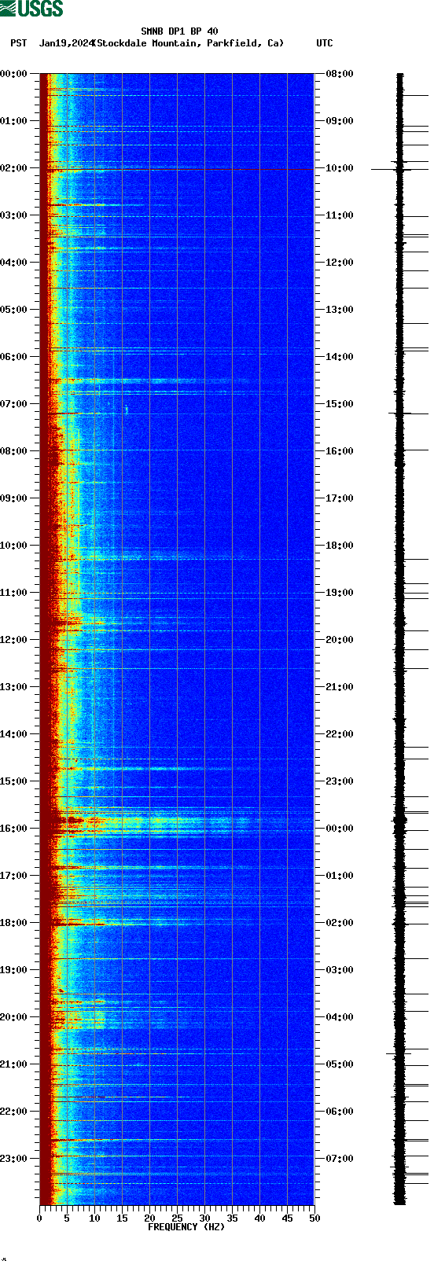
Task: Click the 02:00 UTC time label
Action: coord(339,923)
